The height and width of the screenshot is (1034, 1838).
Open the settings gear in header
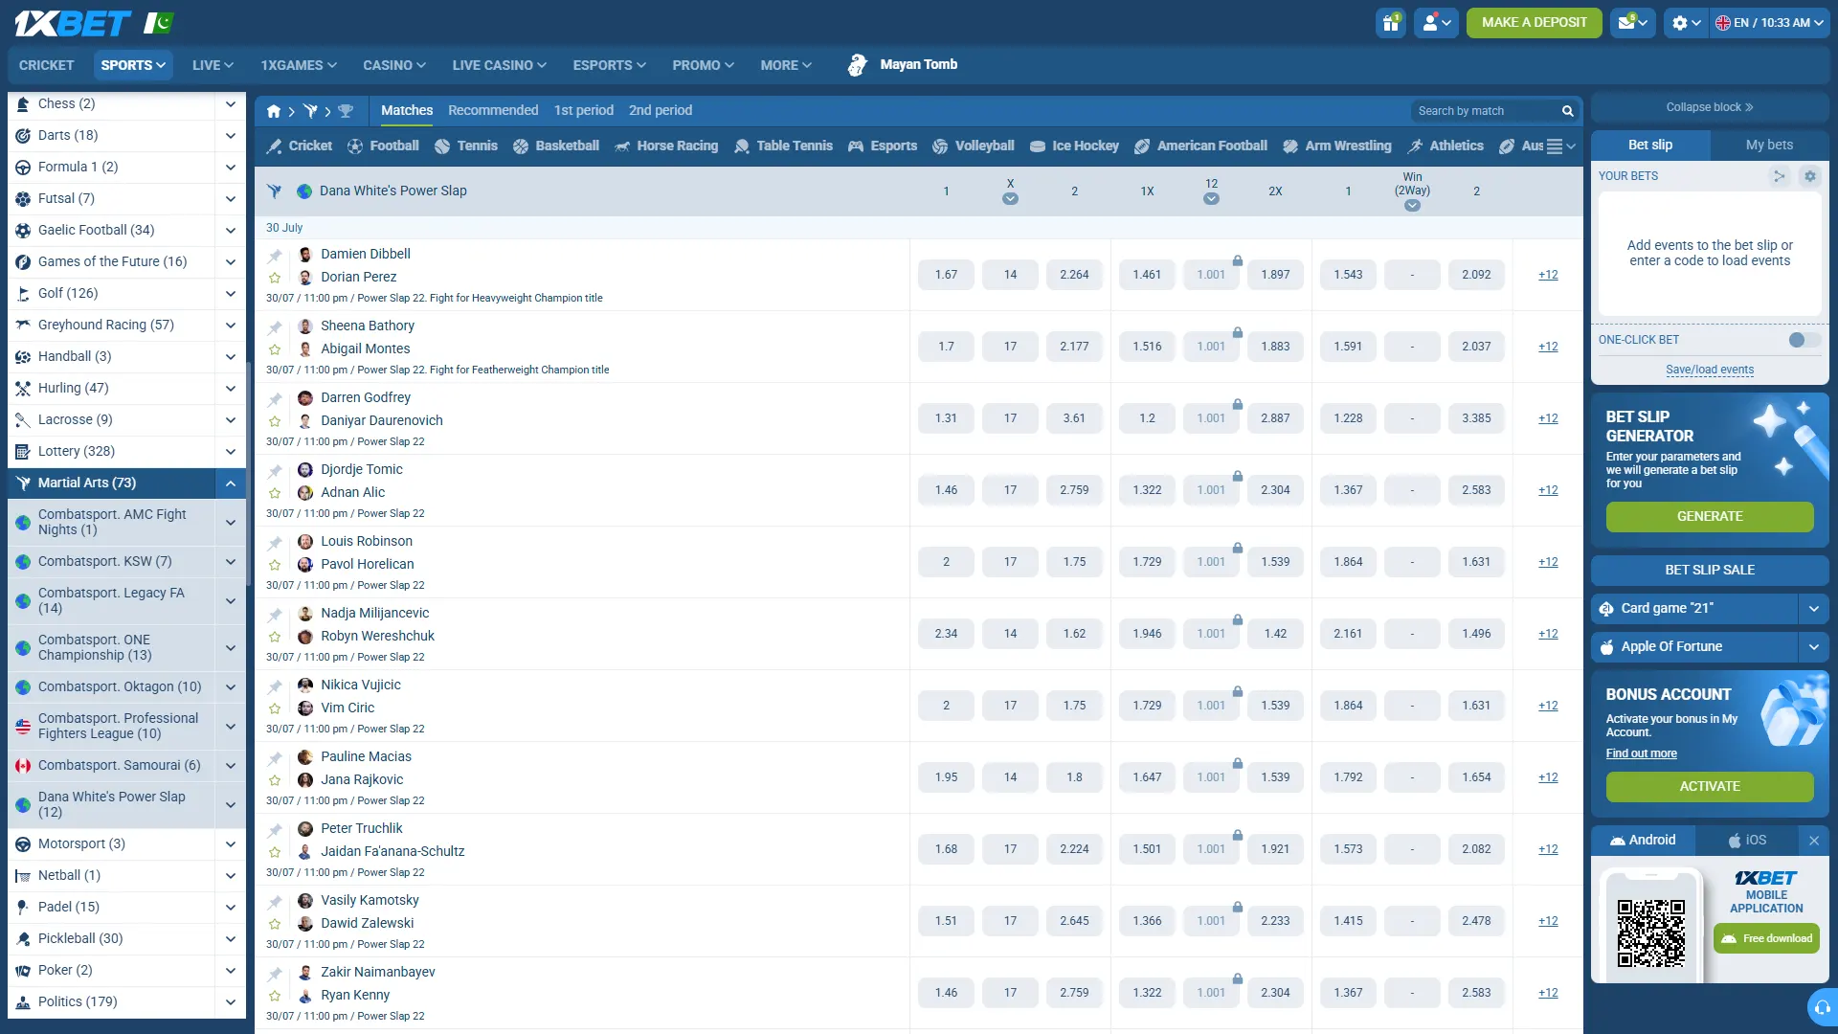(1686, 22)
